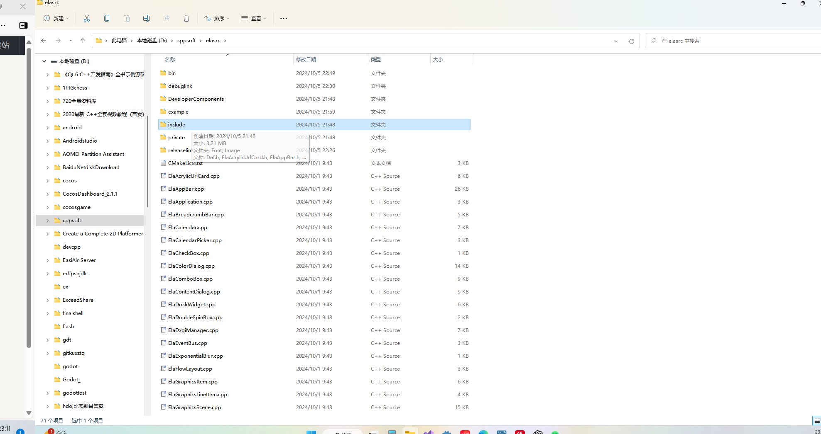Image resolution: width=821 pixels, height=434 pixels.
Task: Expand the 1PIGchess tree node
Action: pos(47,88)
